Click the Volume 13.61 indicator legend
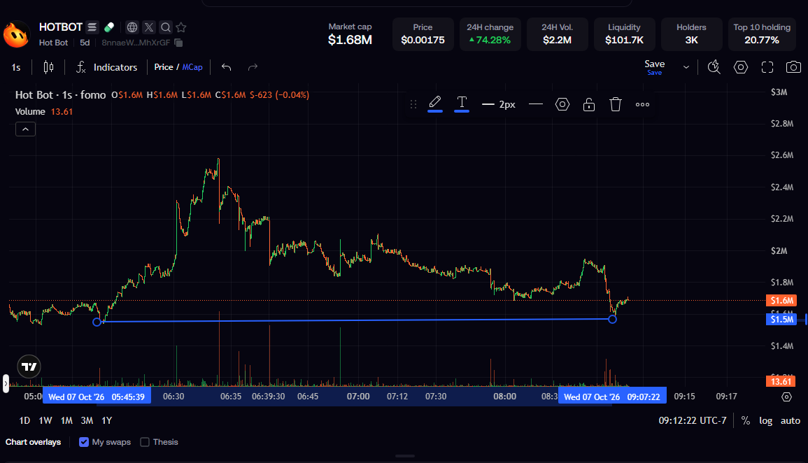808x463 pixels. coord(44,112)
